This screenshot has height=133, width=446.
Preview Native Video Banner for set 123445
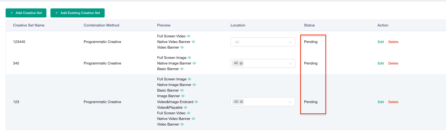pos(193,42)
